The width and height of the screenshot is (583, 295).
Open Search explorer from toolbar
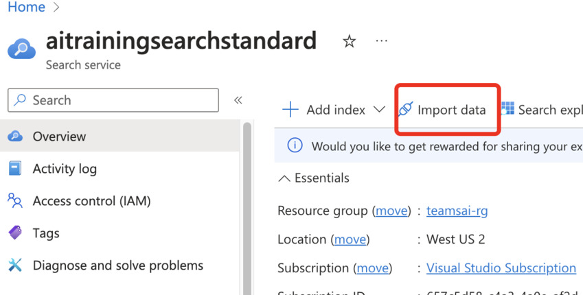[x=542, y=110]
